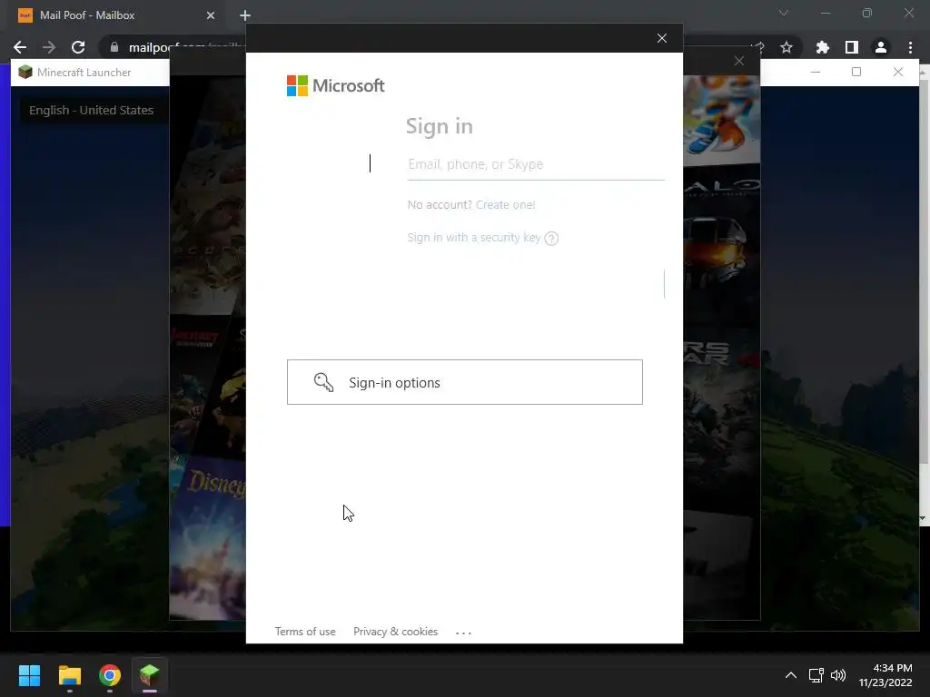Screen dimensions: 930x697
Task: Close the dimmed Xbox overlay behind
Action: click(739, 61)
